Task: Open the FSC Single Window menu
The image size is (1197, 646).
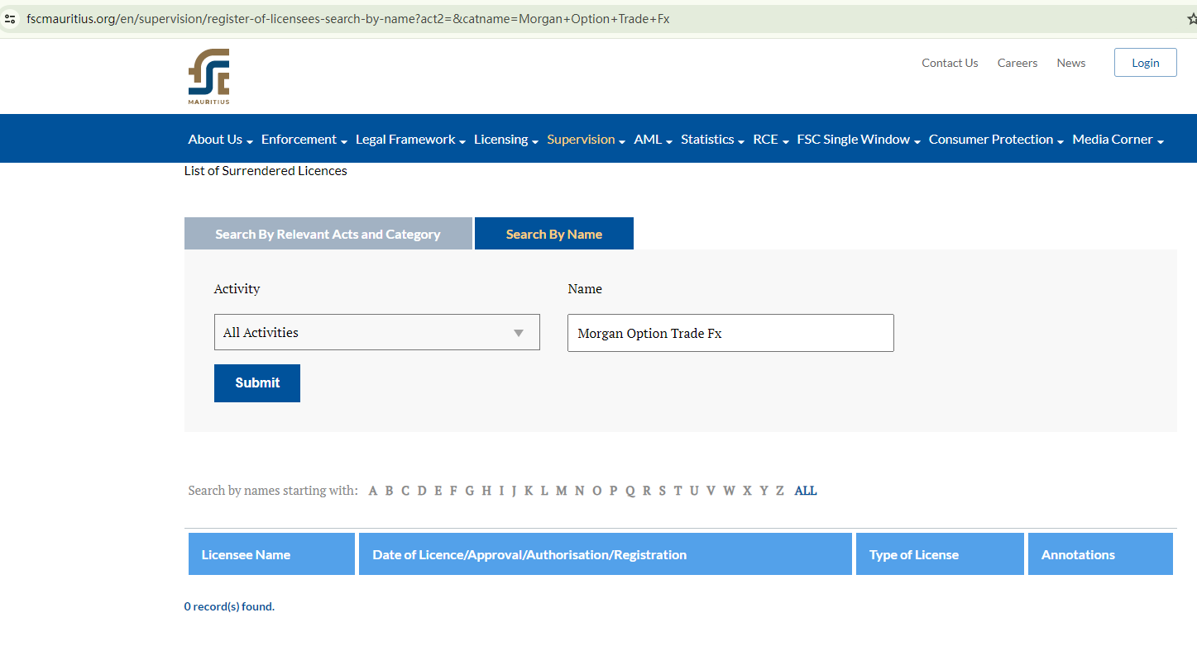Action: [x=859, y=140]
